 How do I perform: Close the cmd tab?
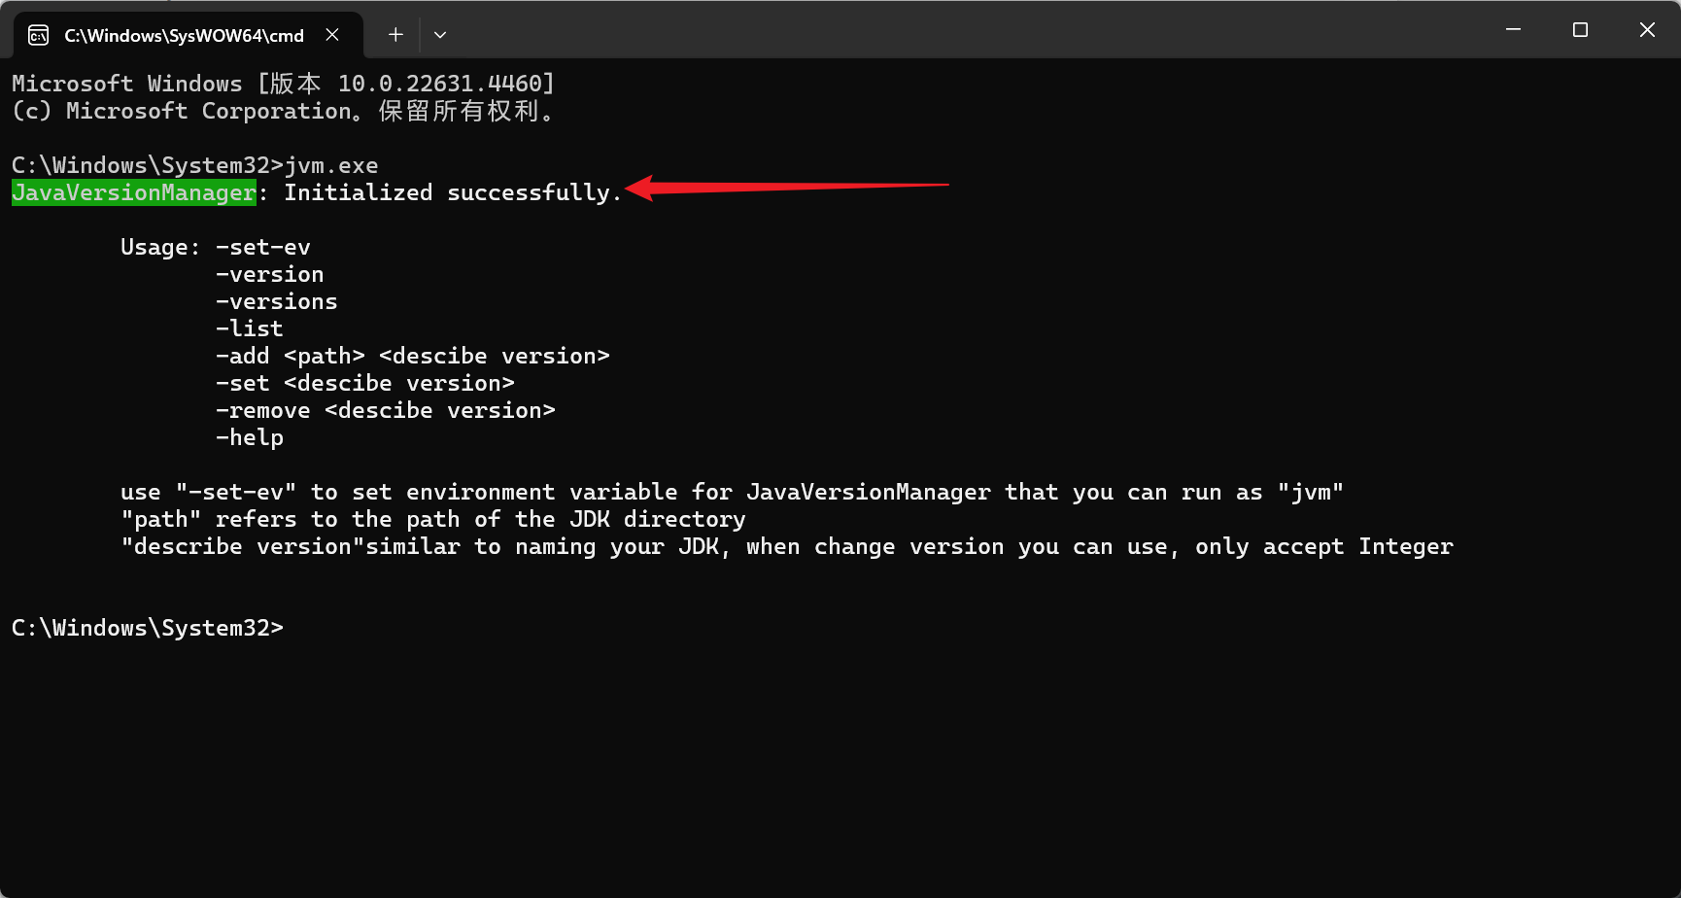click(332, 35)
